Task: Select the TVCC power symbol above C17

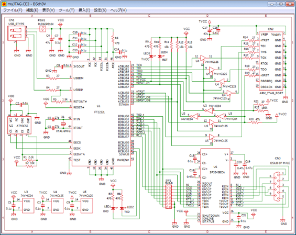Action: point(210,21)
